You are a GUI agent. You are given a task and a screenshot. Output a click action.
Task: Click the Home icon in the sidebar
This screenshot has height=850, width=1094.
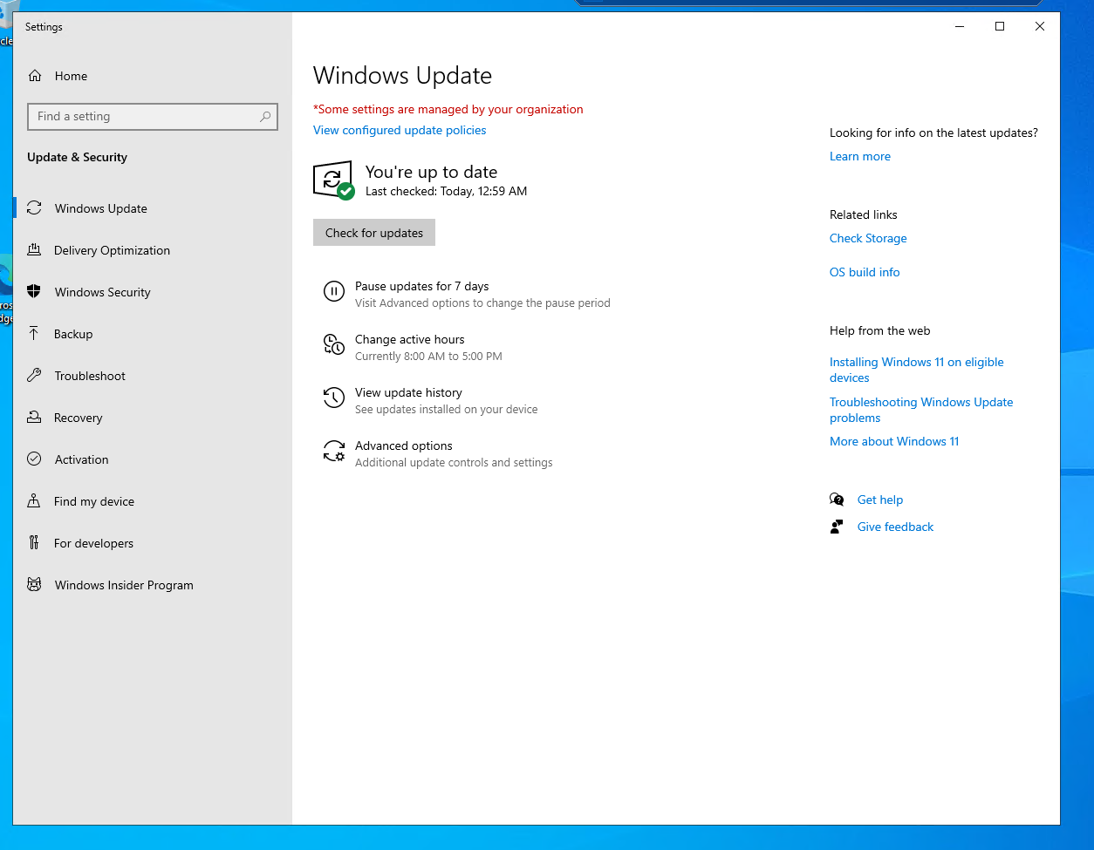(x=34, y=76)
